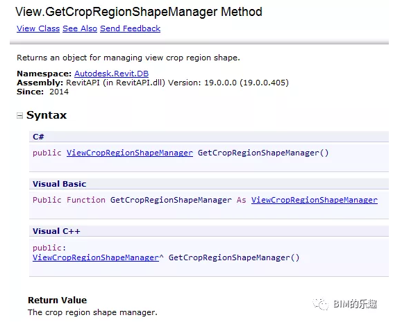Follow the Autodesk.Revit.DB namespace link
This screenshot has height=322, width=393.
pos(111,74)
